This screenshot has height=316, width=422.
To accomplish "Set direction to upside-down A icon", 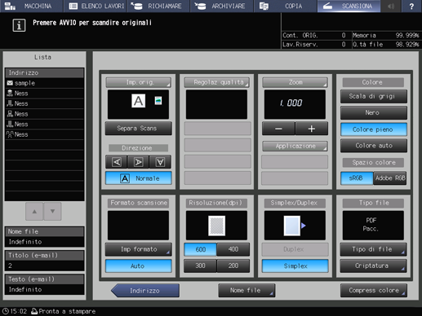I will tap(160, 162).
